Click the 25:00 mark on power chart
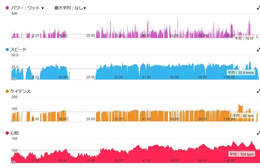The width and height of the screenshot is (260, 168). click(x=91, y=36)
